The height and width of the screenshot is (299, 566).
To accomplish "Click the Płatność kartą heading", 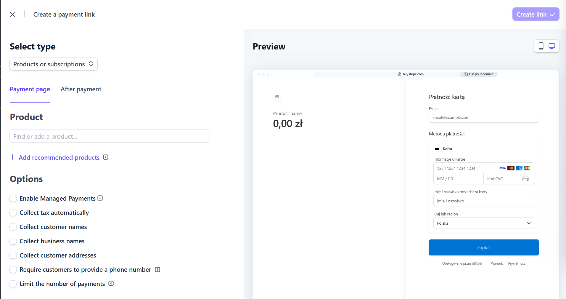I will pyautogui.click(x=447, y=97).
